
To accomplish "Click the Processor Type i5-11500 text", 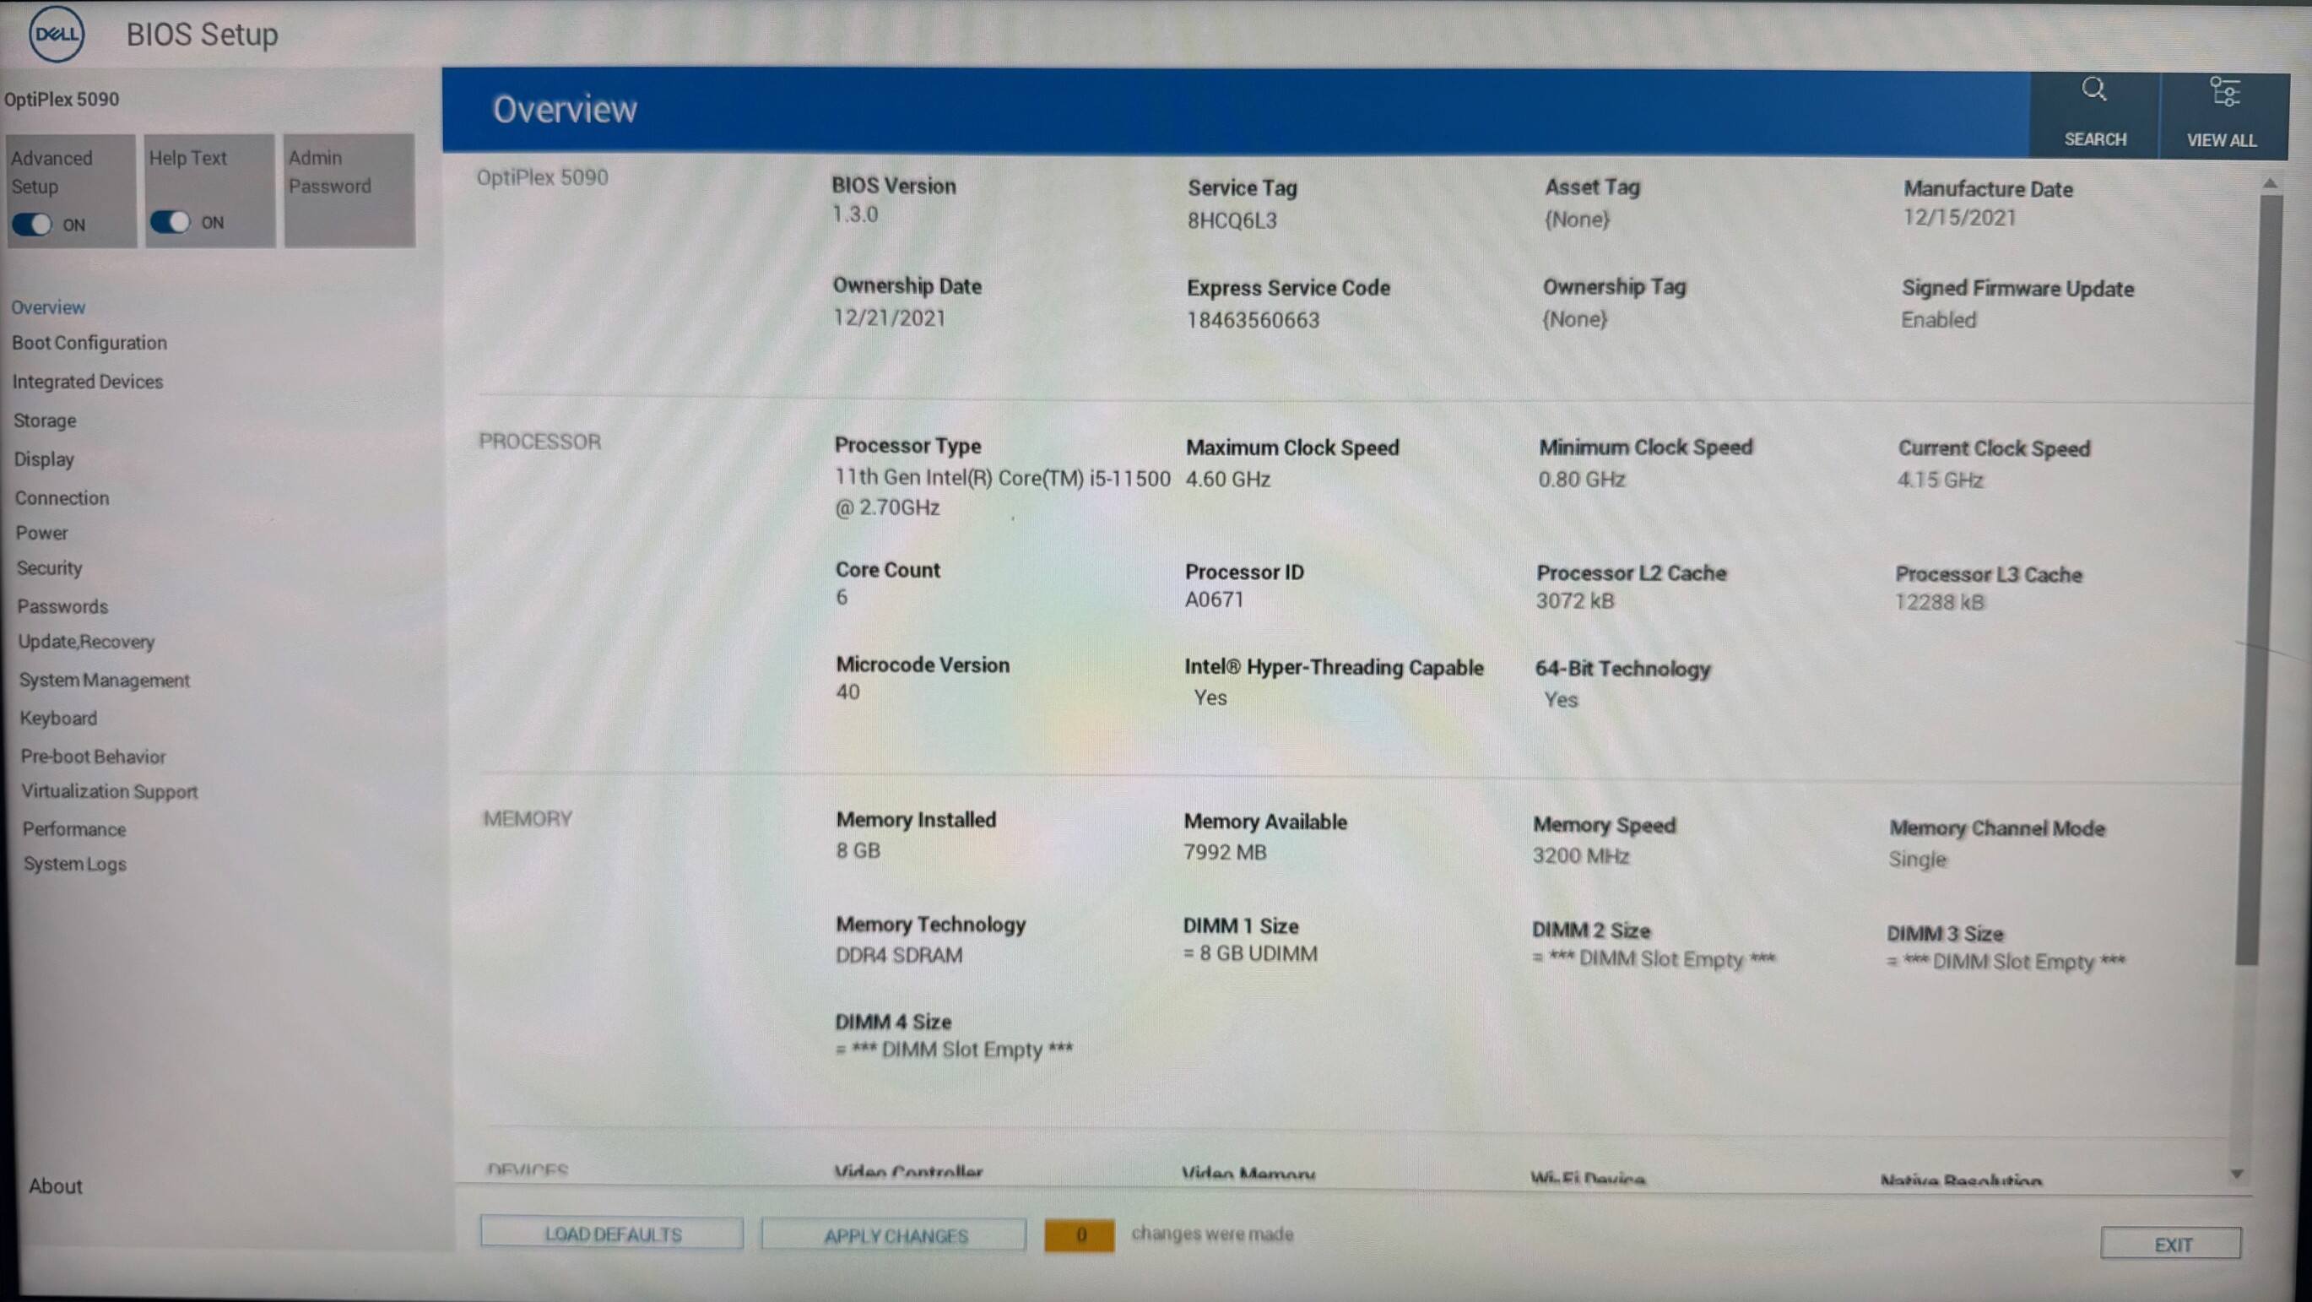I will tap(1002, 493).
